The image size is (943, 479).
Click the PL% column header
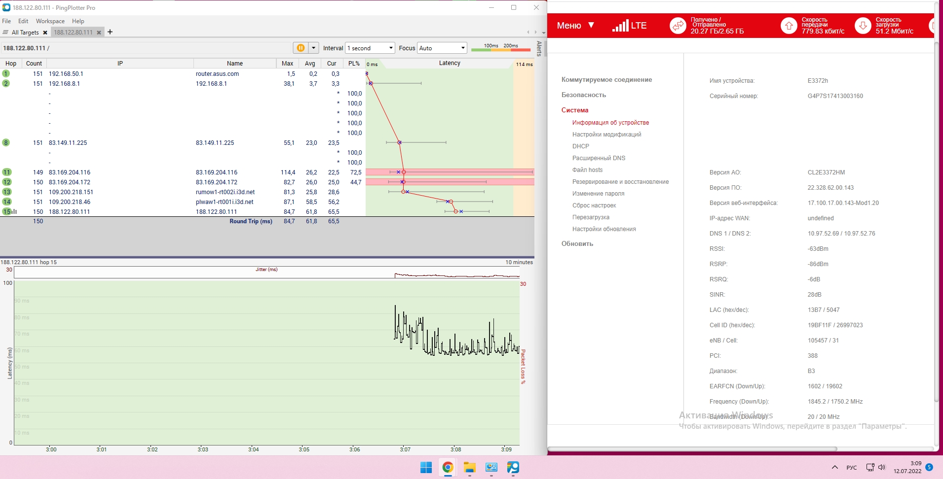coord(354,64)
